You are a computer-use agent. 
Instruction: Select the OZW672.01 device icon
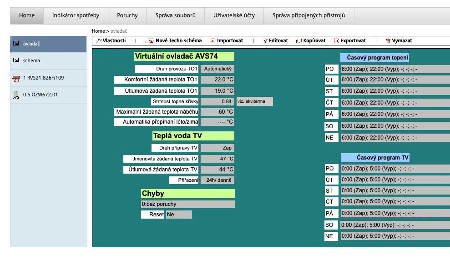point(16,95)
